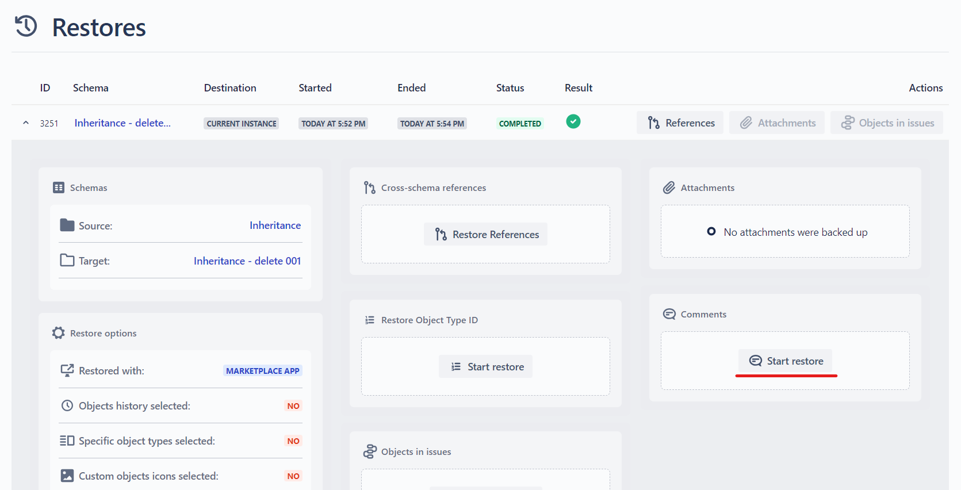Click the No attachments were backed up message
Viewport: 961px width, 490px height.
pos(795,232)
